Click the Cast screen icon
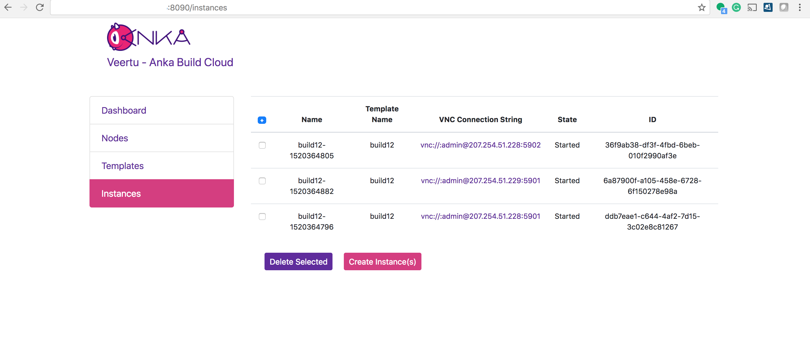810x346 pixels. pos(752,7)
